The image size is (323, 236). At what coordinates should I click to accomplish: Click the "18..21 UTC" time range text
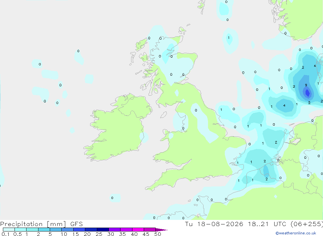click(267, 224)
